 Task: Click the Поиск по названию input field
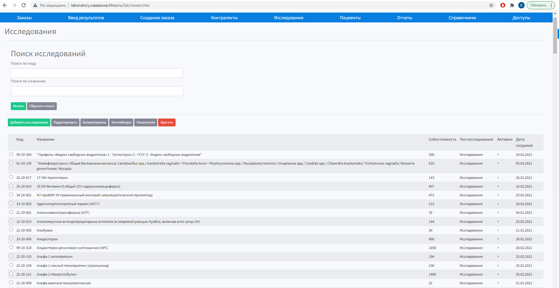[x=97, y=91]
